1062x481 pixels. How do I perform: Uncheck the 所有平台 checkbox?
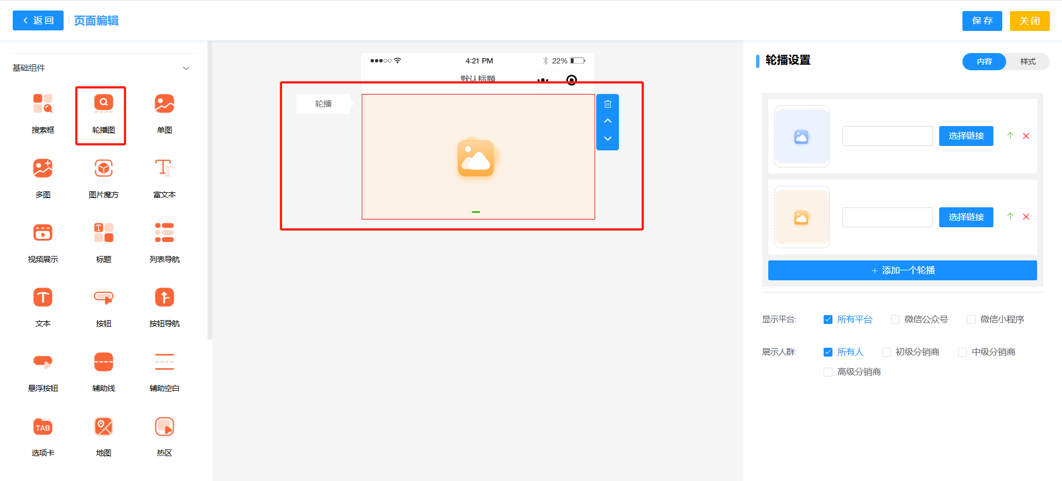[828, 320]
